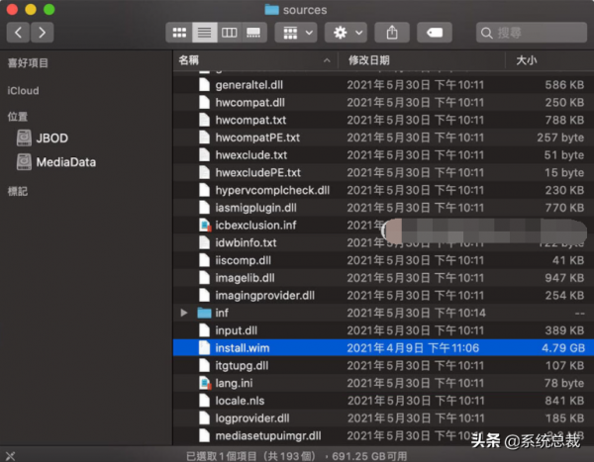The image size is (594, 462).
Task: Select hwexclude.txt file icon
Action: point(204,155)
